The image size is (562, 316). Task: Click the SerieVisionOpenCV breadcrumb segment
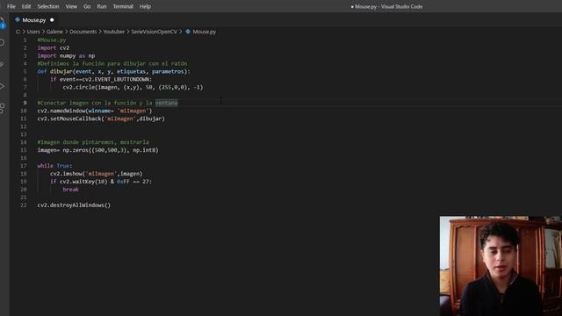coord(155,32)
